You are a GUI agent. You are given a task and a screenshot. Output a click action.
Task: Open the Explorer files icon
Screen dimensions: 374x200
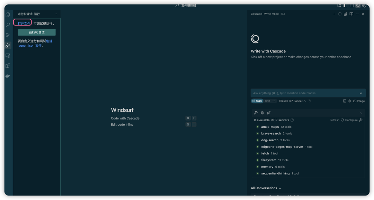coord(8,15)
